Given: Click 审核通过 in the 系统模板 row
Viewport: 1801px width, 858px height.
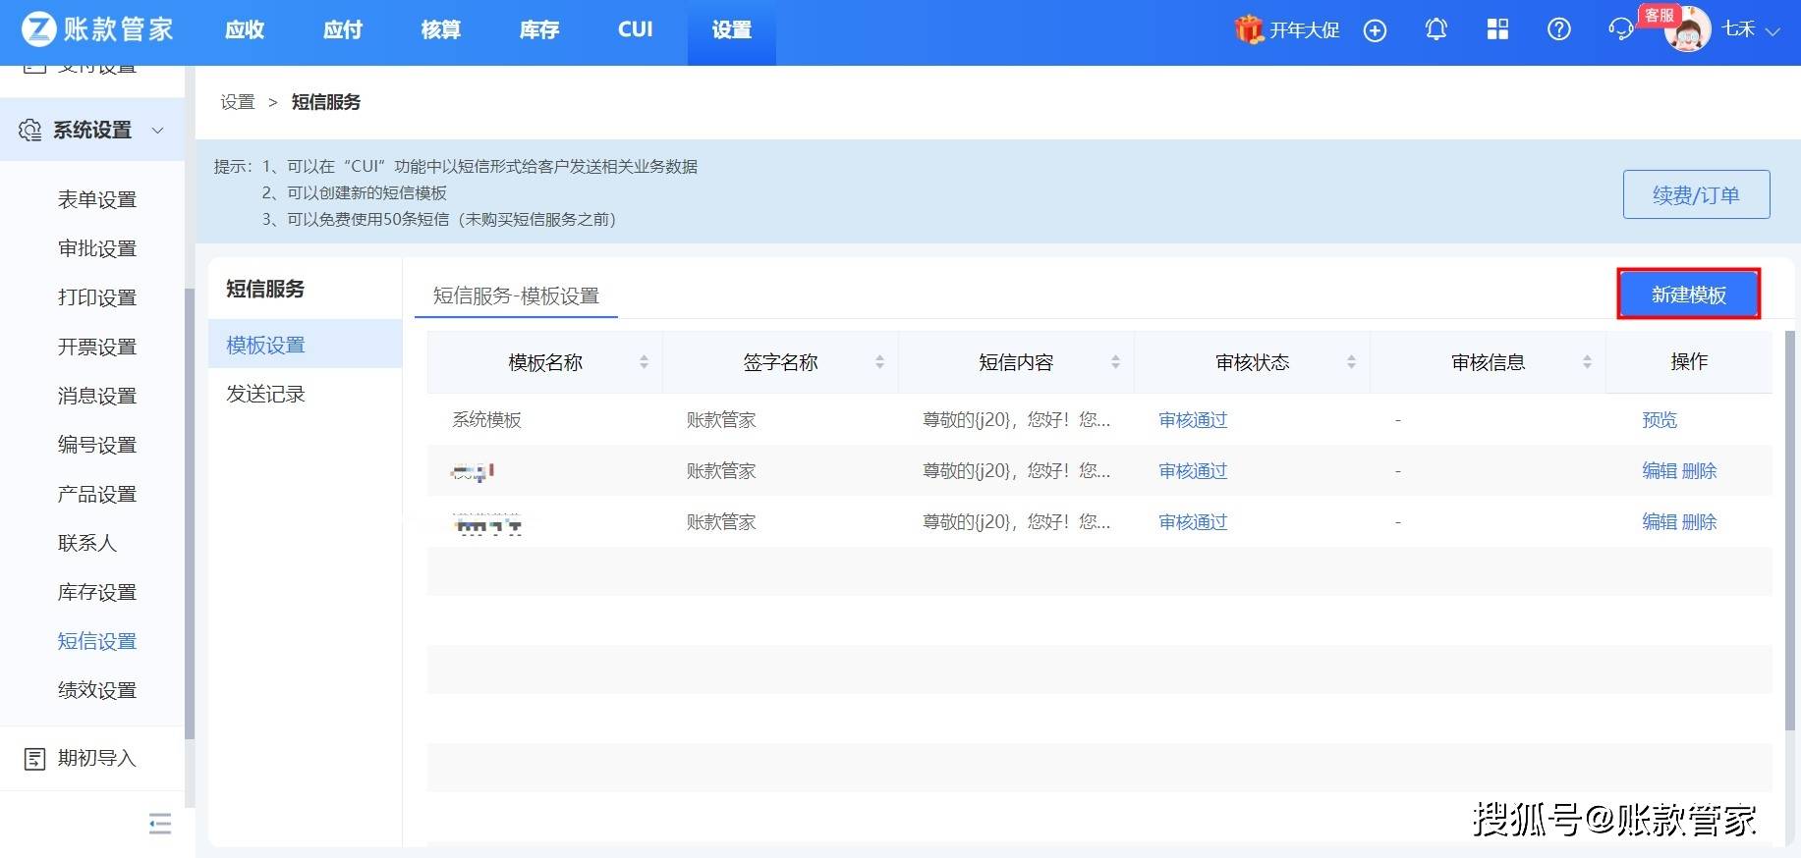Looking at the screenshot, I should point(1193,420).
